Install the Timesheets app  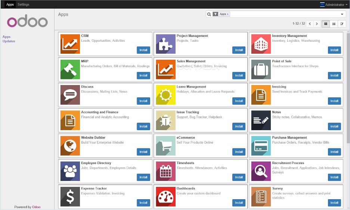(x=239, y=177)
